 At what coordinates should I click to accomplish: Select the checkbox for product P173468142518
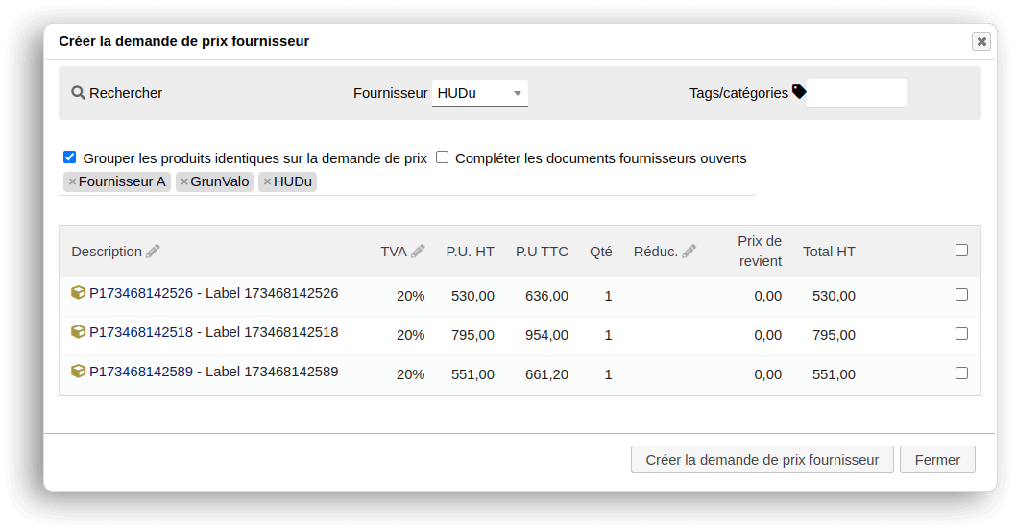(961, 334)
